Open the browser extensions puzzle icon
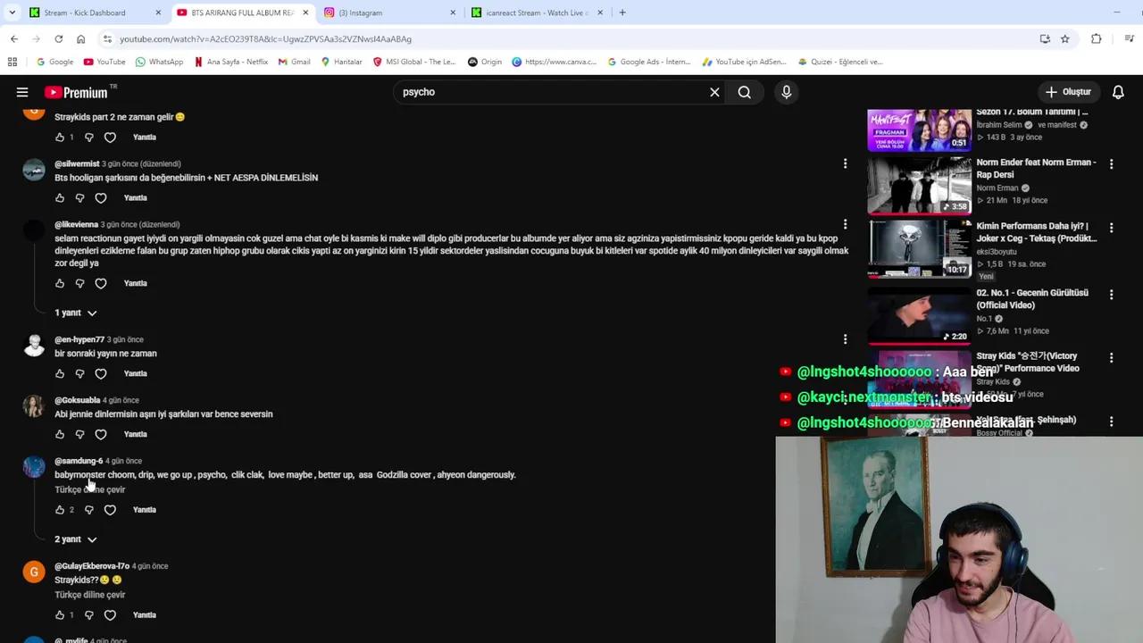Screen dimensions: 1143x643 coord(1096,39)
